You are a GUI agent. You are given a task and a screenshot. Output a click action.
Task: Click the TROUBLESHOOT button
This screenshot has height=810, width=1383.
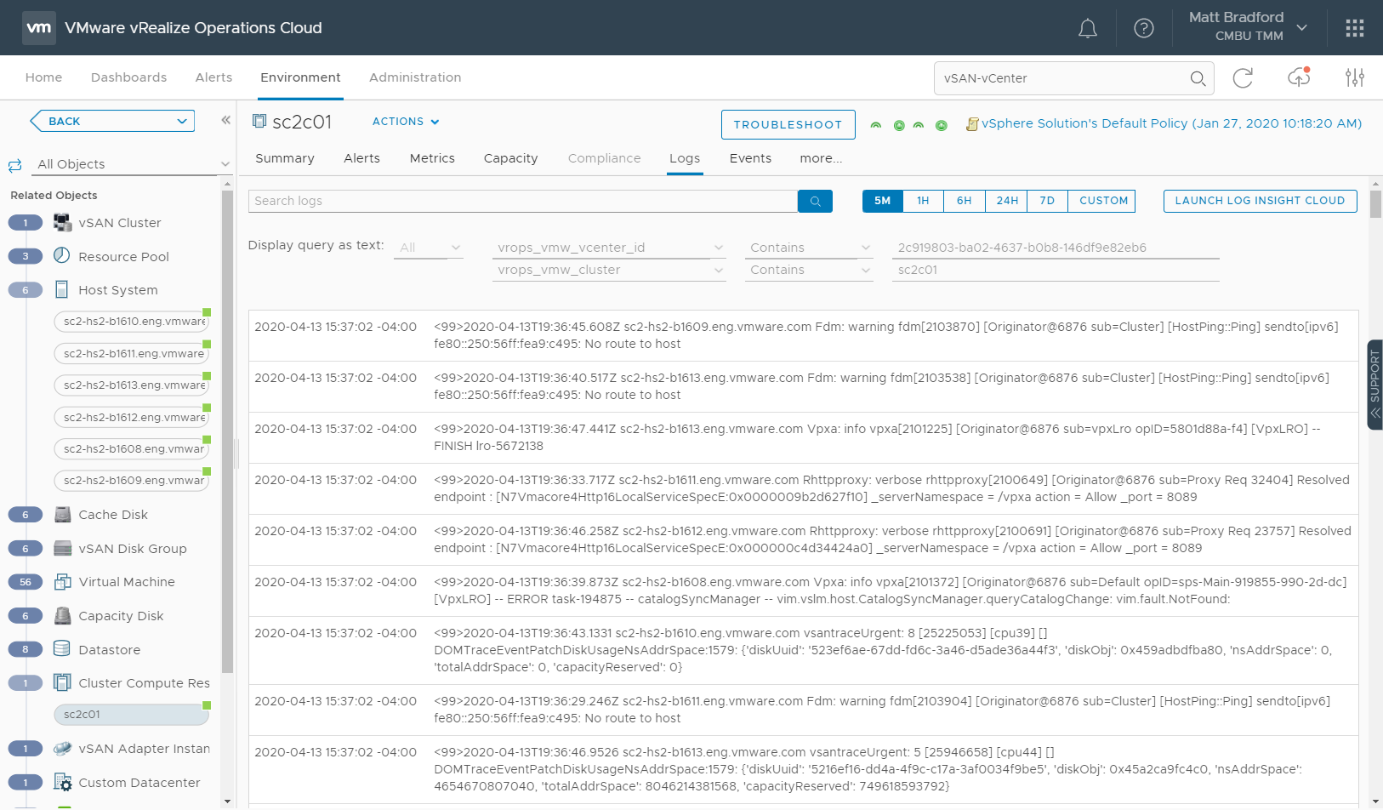coord(788,124)
